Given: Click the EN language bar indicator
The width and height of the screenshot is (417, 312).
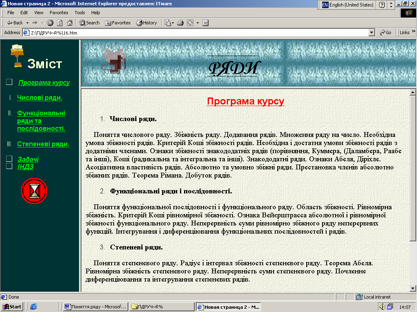Looking at the screenshot, I should [x=325, y=5].
